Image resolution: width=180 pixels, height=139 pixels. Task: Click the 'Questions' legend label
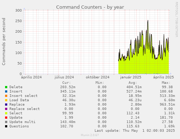click(x=19, y=126)
